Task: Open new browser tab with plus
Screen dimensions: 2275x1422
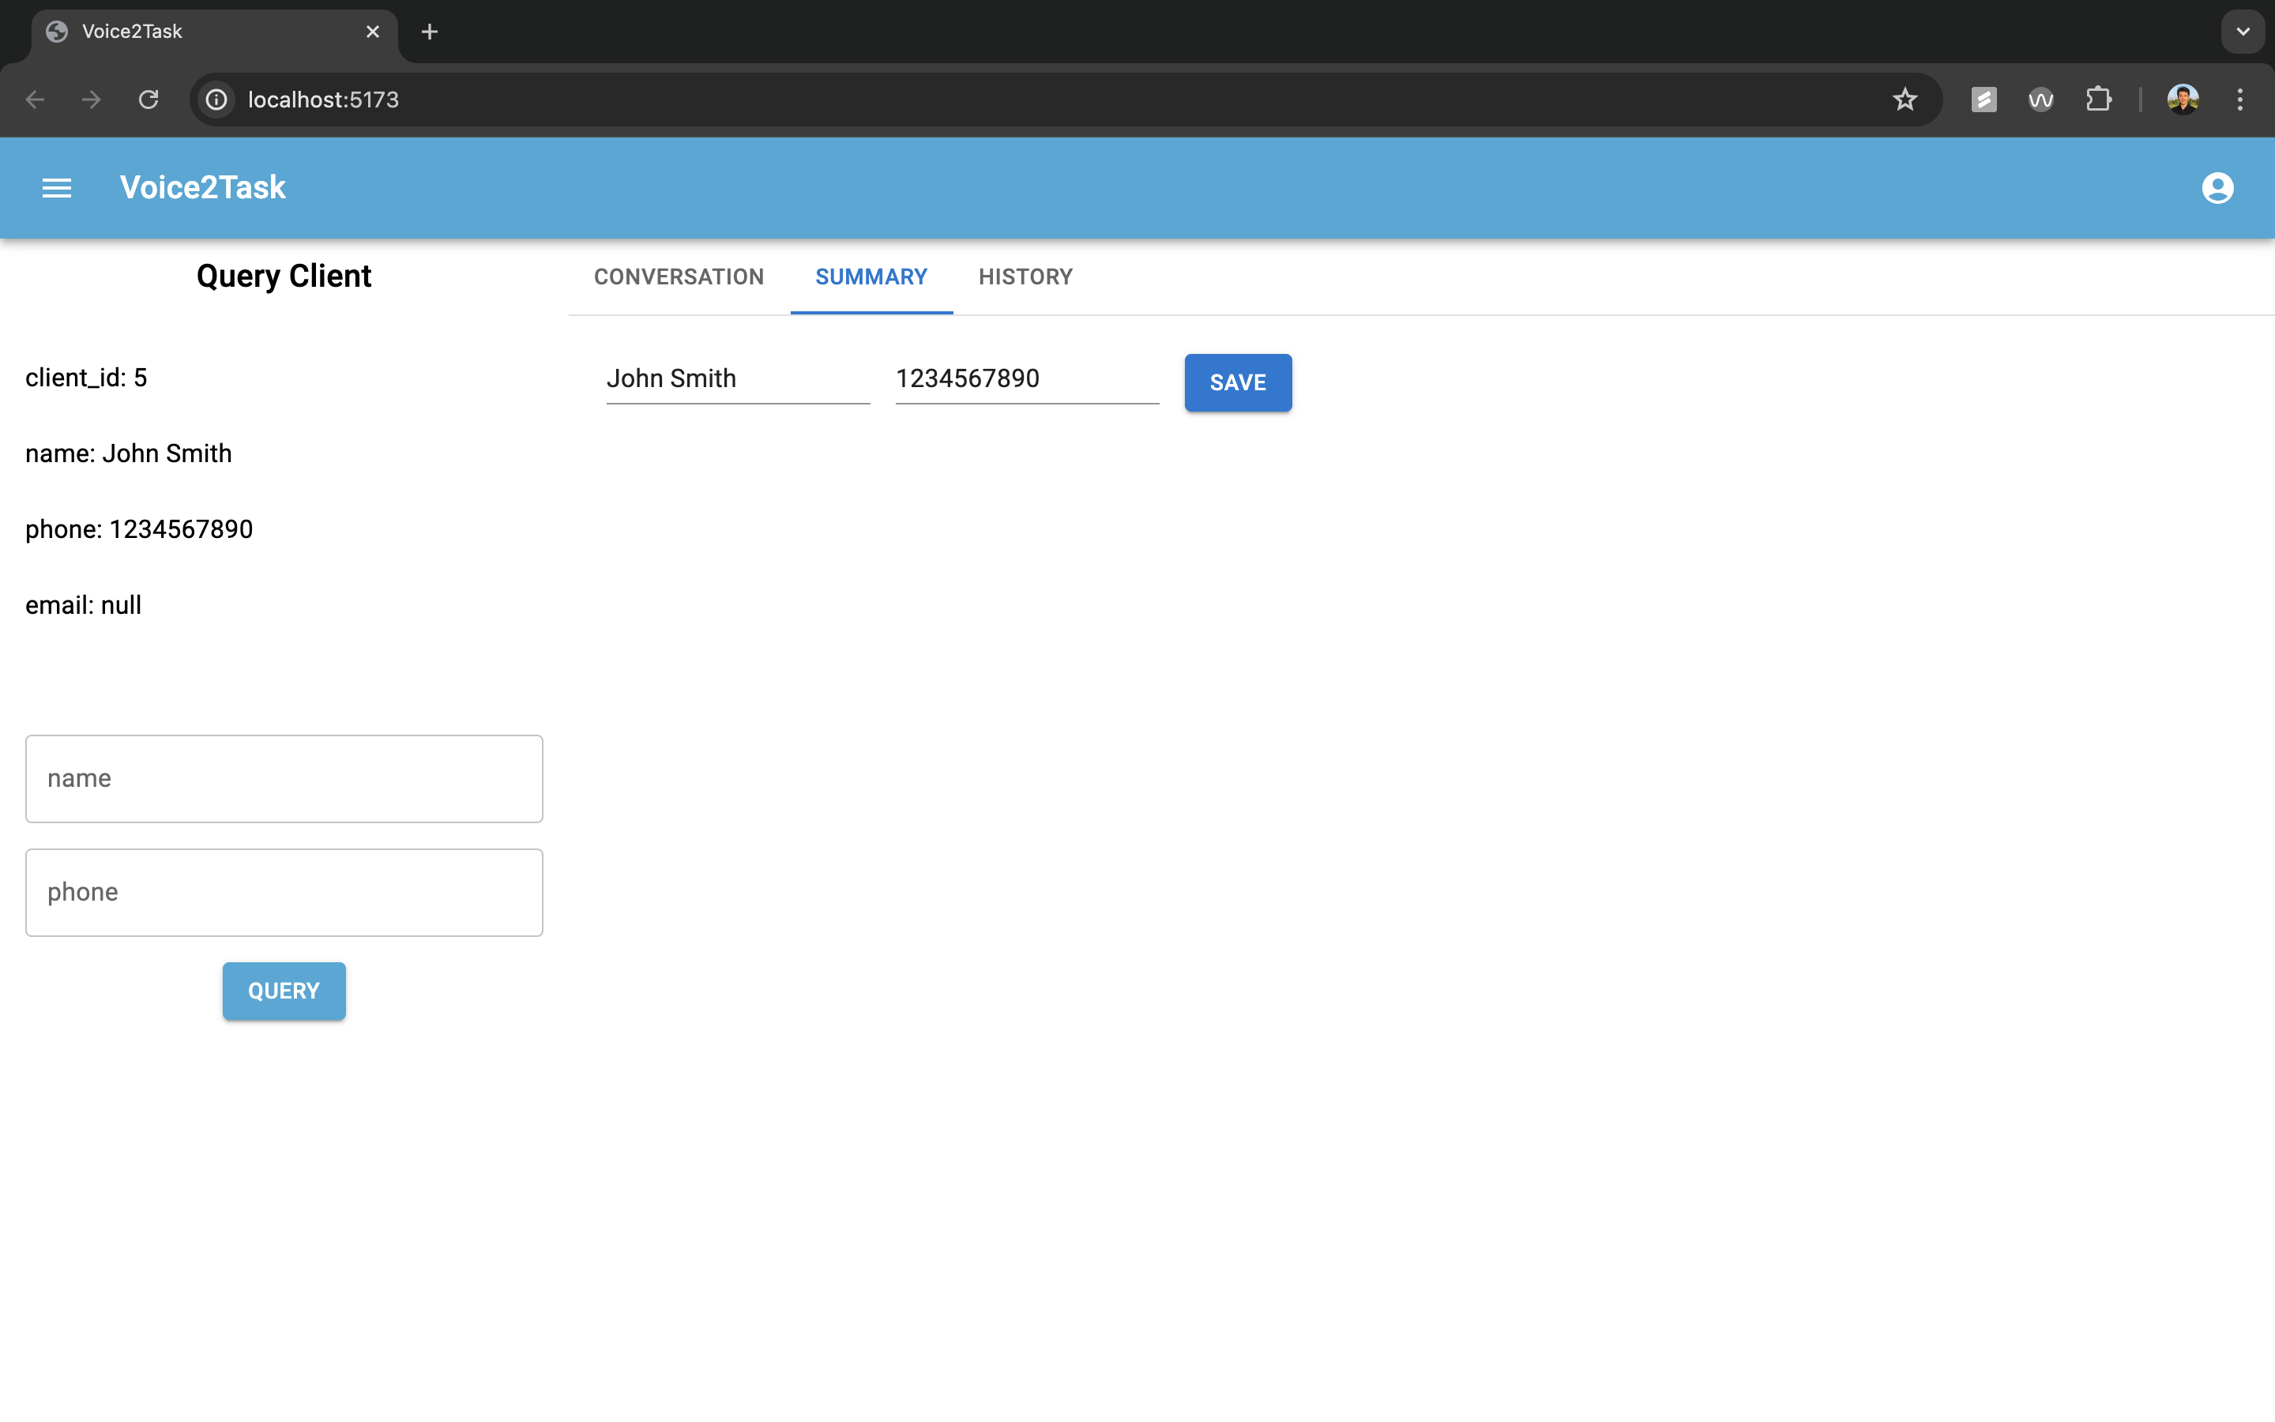Action: [x=430, y=32]
